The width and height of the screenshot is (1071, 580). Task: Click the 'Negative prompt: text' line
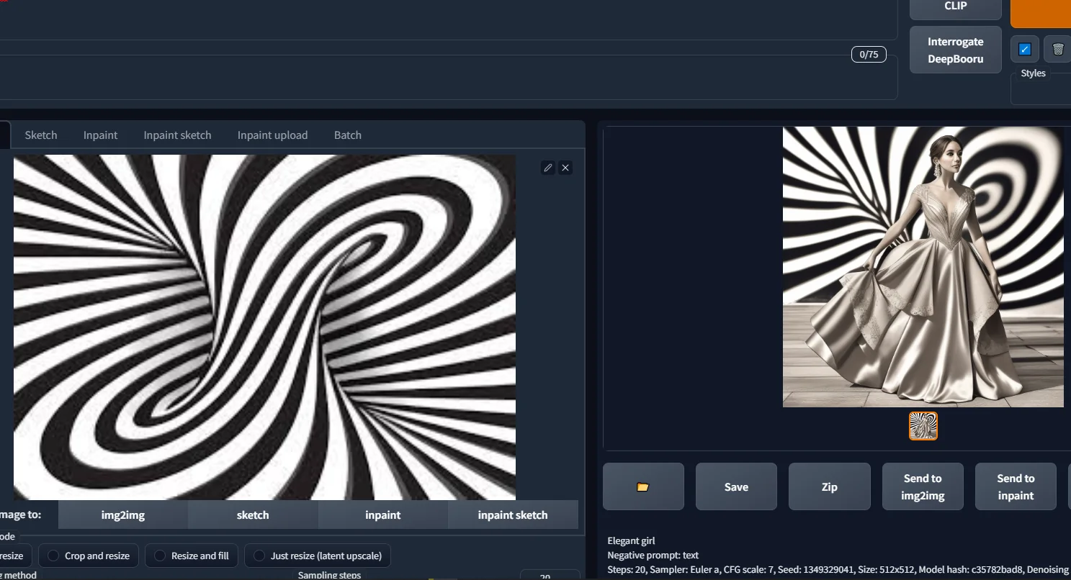[653, 555]
